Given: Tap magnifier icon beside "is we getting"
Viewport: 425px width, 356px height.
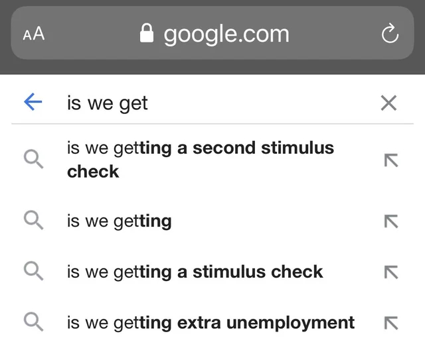Looking at the screenshot, I should pos(33,220).
